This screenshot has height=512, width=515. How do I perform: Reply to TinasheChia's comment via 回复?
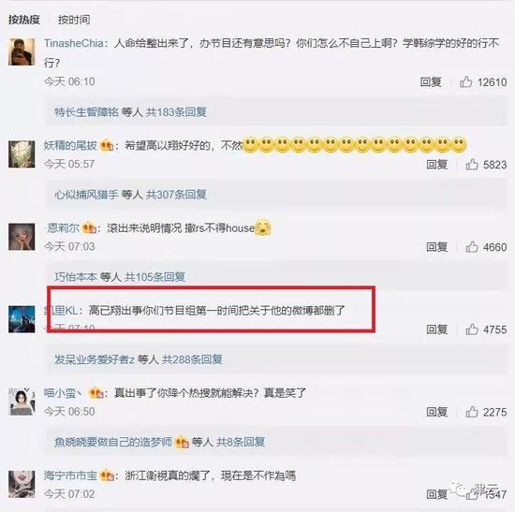(x=431, y=81)
